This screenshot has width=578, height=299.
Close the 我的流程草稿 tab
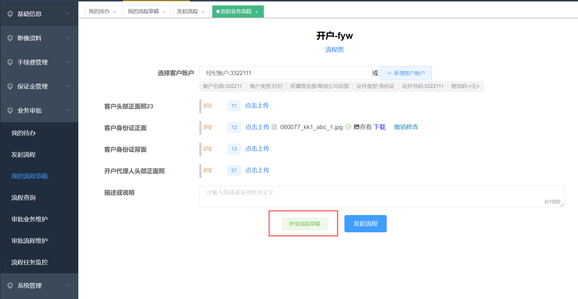pyautogui.click(x=164, y=12)
